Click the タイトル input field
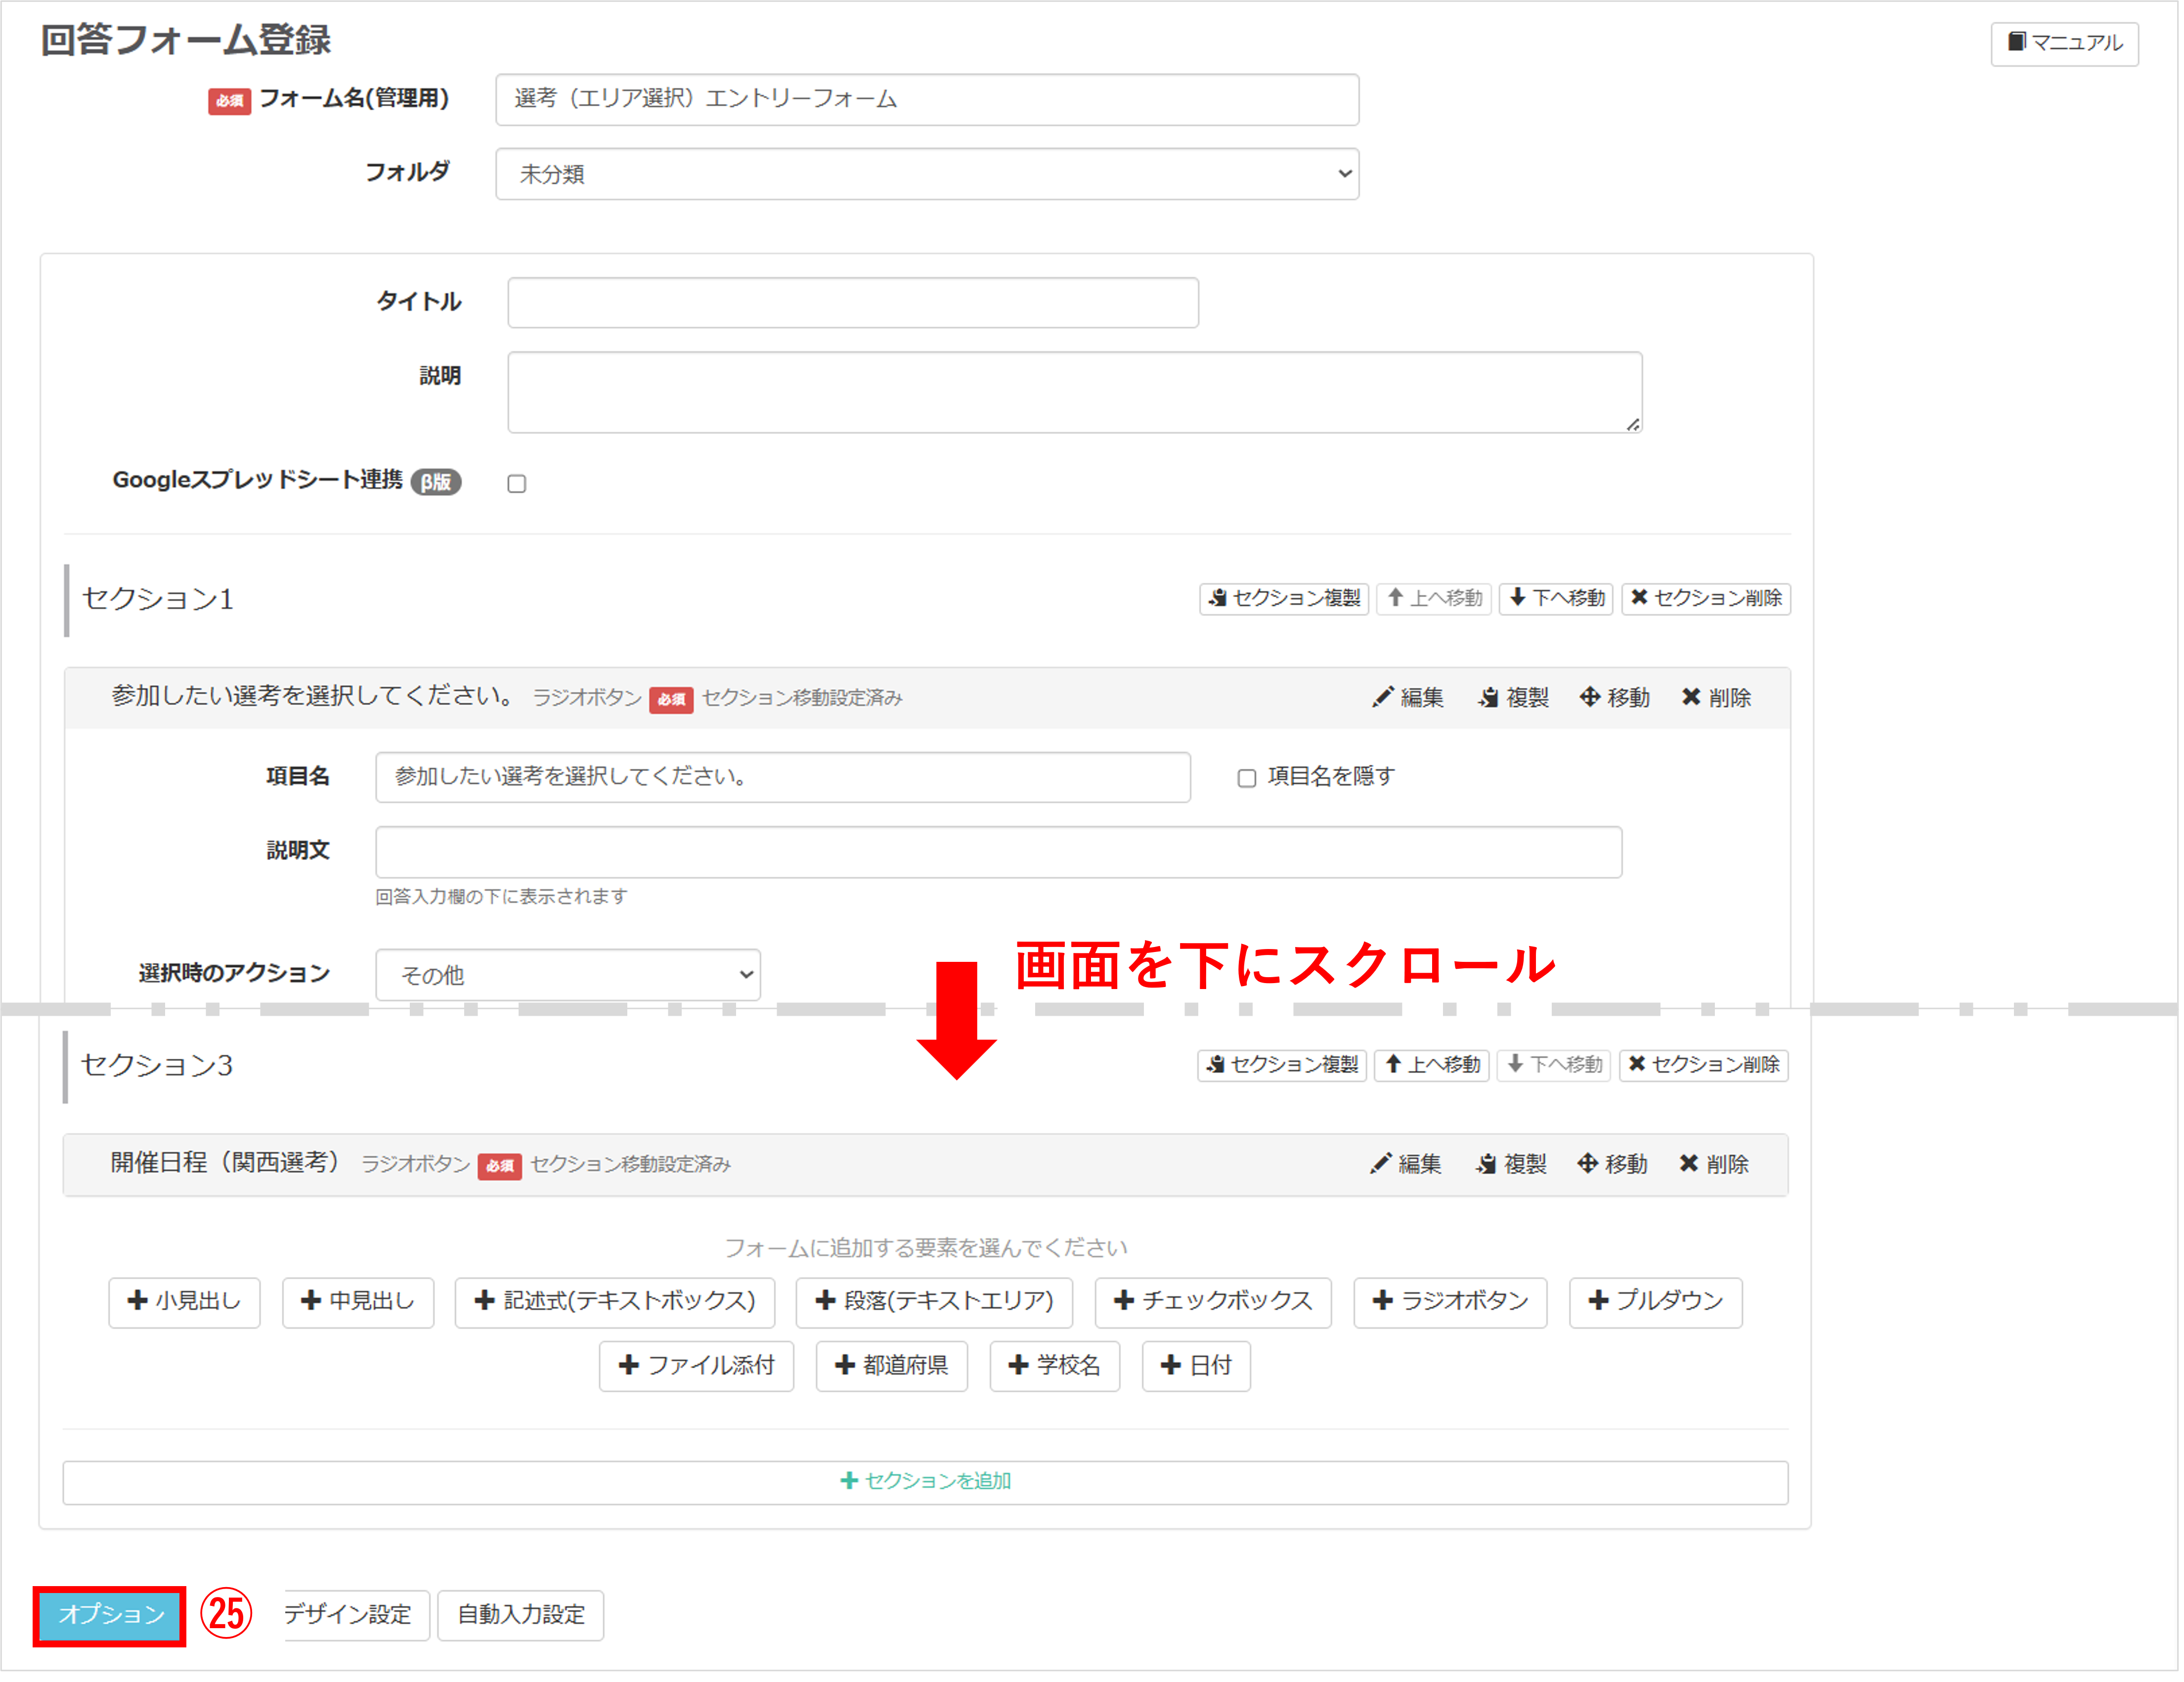The image size is (2184, 1682). 852,302
